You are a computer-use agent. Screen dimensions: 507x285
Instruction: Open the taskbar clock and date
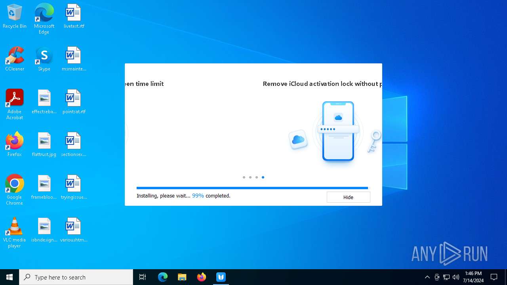pyautogui.click(x=473, y=277)
